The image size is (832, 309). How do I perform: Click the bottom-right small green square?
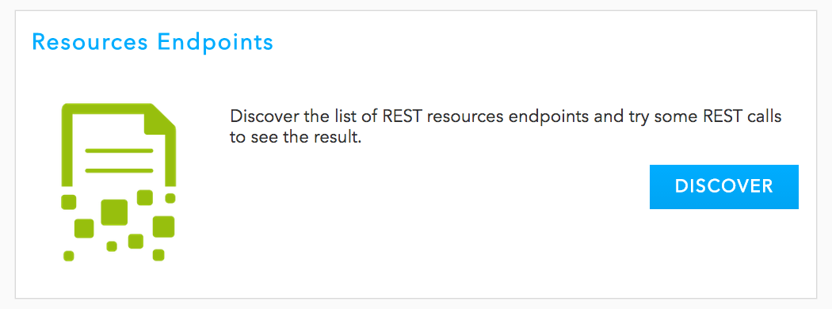click(158, 255)
